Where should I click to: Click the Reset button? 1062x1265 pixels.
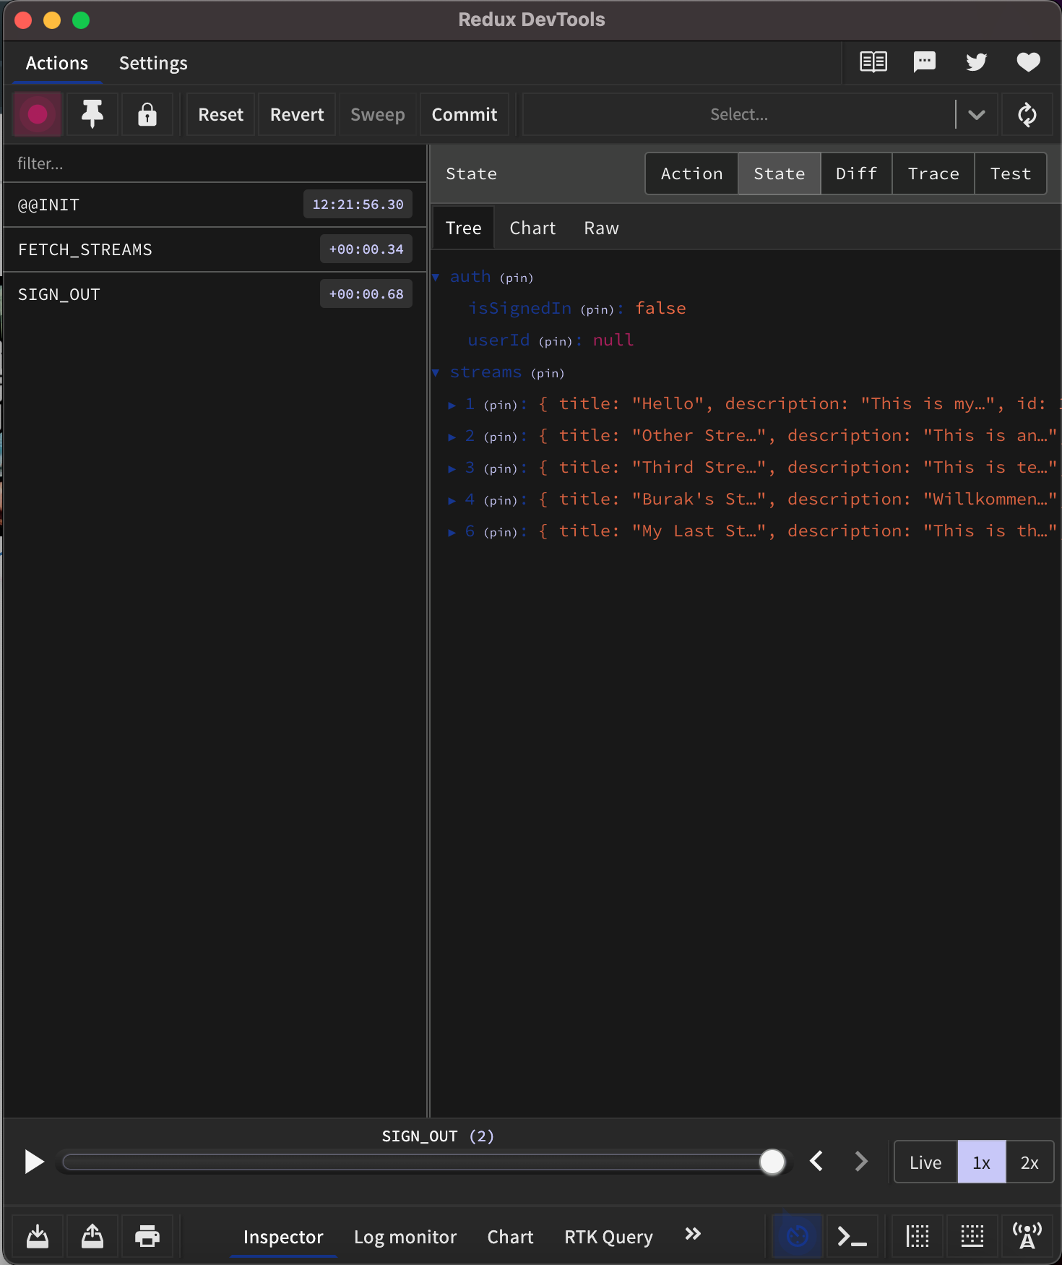point(221,114)
